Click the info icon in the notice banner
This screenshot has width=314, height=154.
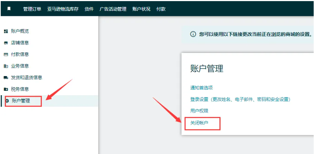coord(193,34)
